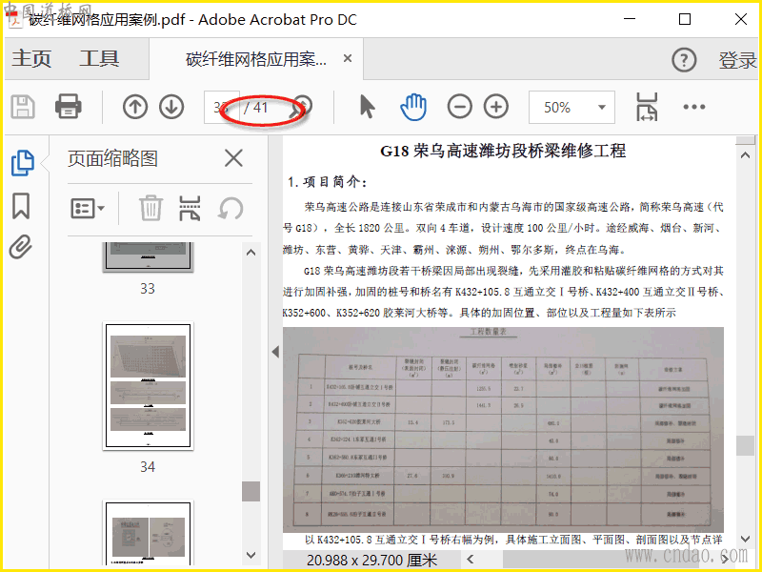Open more tools ellipsis menu
The width and height of the screenshot is (762, 572).
point(694,107)
